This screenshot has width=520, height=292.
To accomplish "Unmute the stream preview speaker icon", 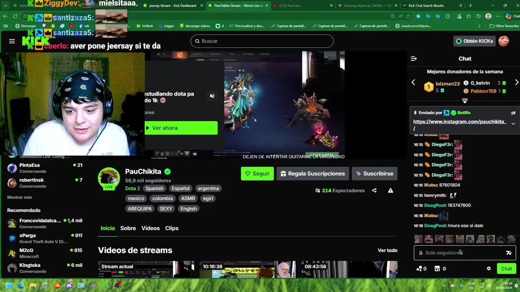I will point(212,96).
